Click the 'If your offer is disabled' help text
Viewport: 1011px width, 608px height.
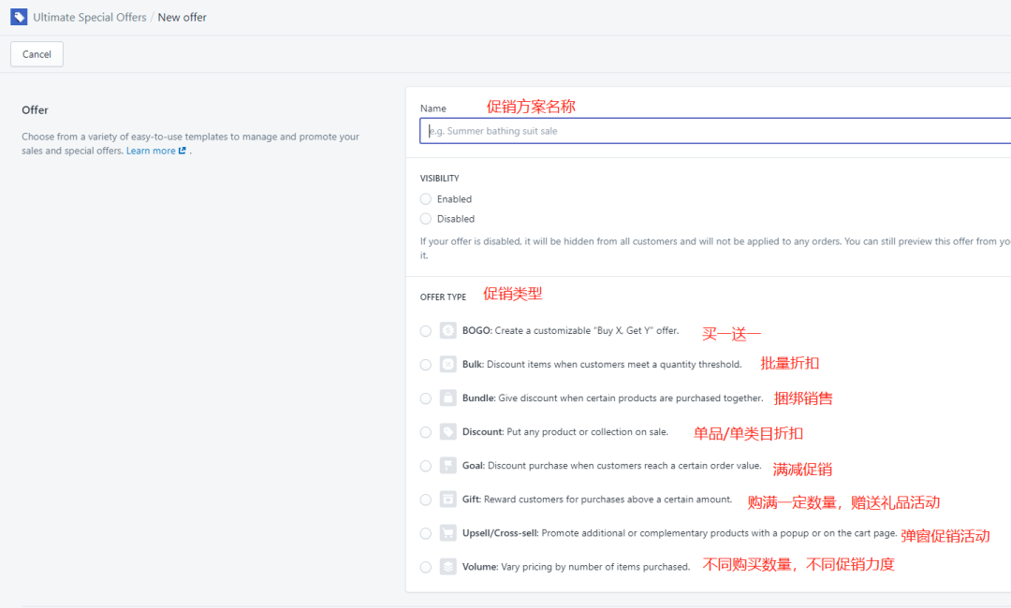(x=715, y=248)
